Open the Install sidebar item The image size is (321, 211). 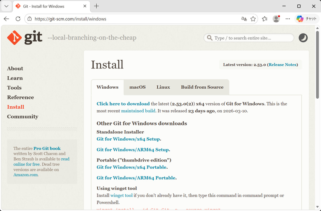16,107
